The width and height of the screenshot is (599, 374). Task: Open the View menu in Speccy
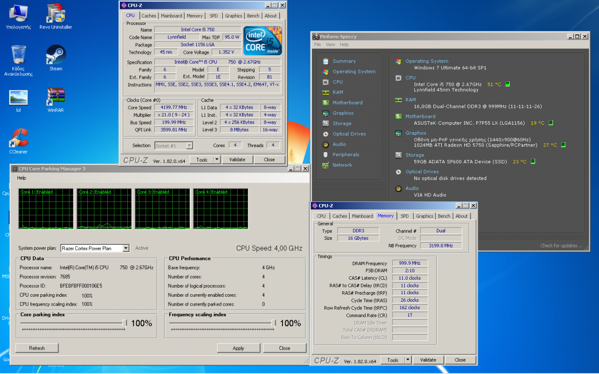(330, 45)
